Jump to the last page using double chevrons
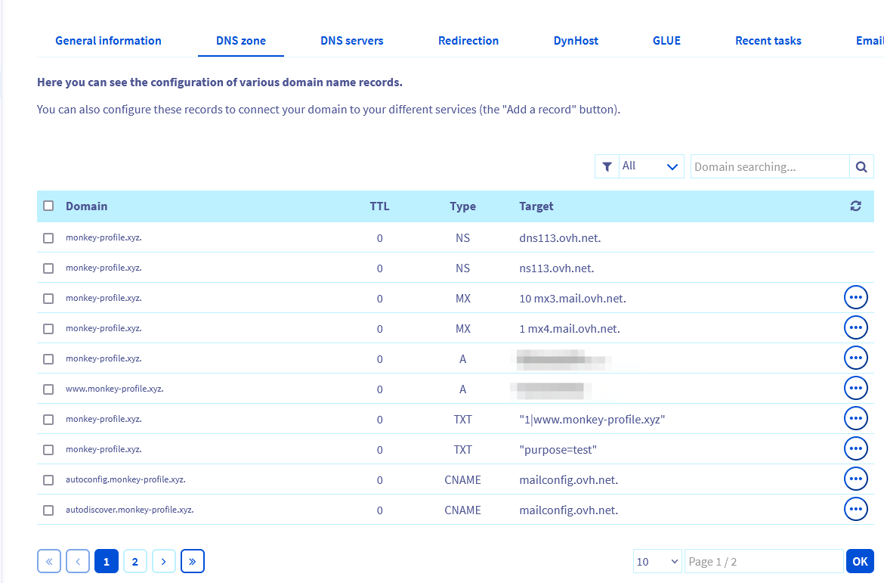884x583 pixels. (193, 561)
